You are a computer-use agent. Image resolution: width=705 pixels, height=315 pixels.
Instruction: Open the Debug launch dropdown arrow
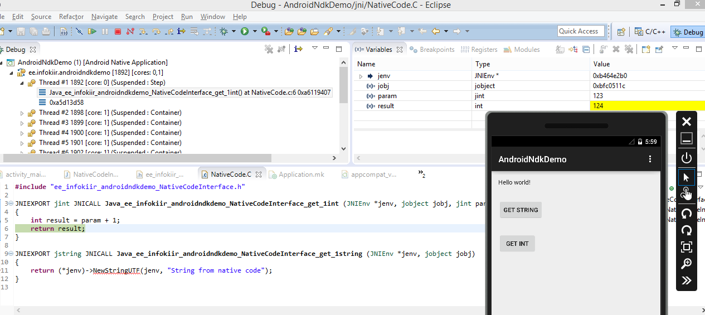pyautogui.click(x=234, y=32)
